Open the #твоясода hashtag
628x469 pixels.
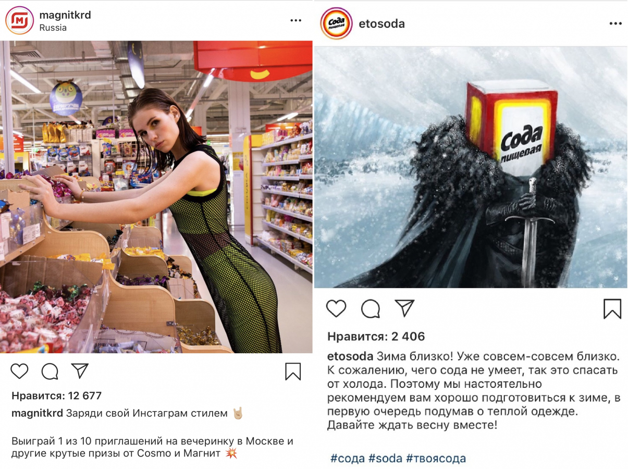point(436,459)
